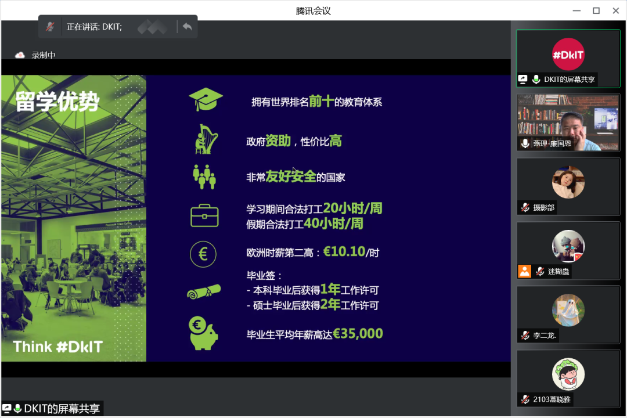Click the muted microphone icon in speaking bar
This screenshot has width=627, height=418.
coord(51,27)
